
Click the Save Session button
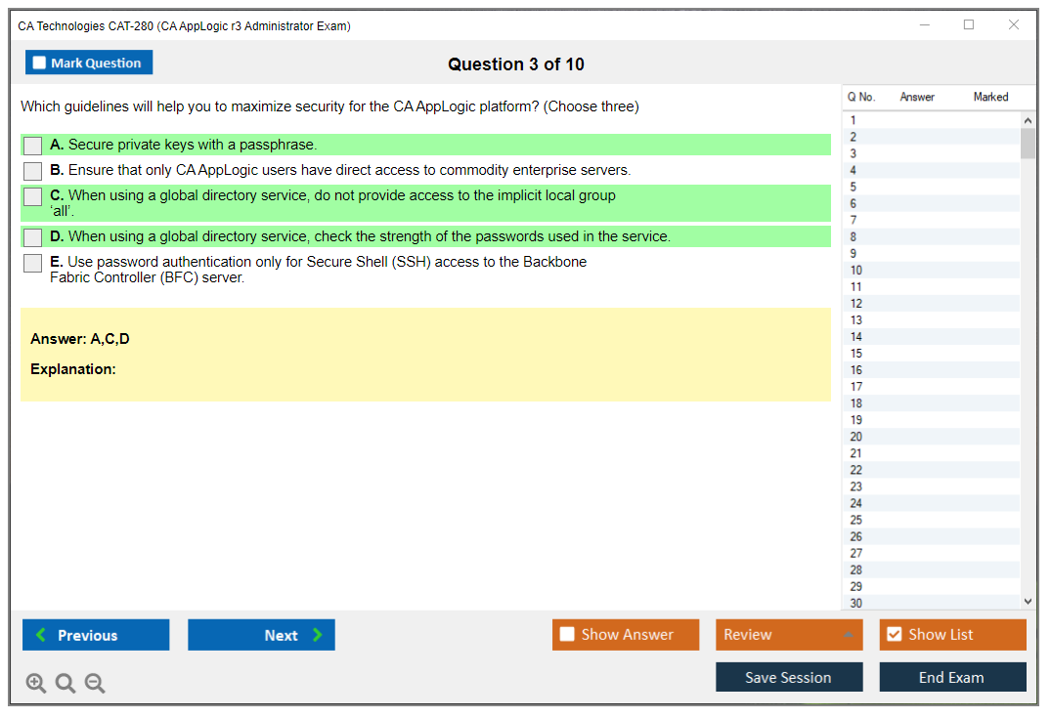click(789, 677)
